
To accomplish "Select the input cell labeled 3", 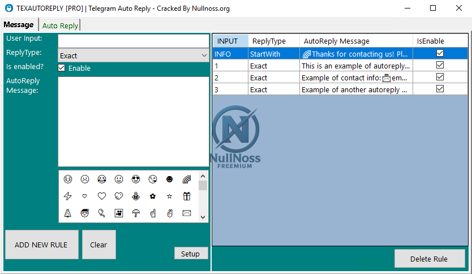I will coord(230,89).
